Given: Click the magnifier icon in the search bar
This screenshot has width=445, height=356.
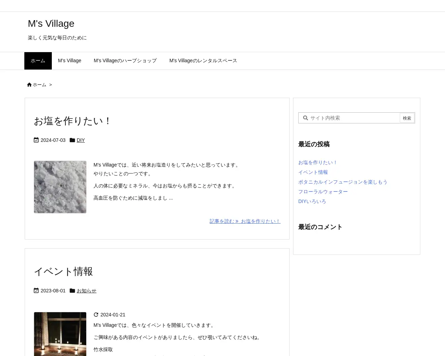Looking at the screenshot, I should [x=305, y=118].
